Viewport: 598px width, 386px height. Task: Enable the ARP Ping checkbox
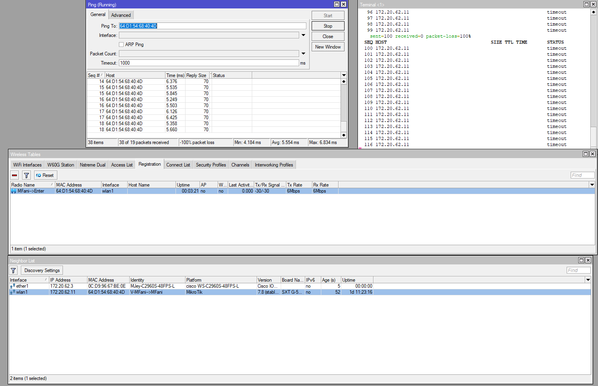click(121, 44)
